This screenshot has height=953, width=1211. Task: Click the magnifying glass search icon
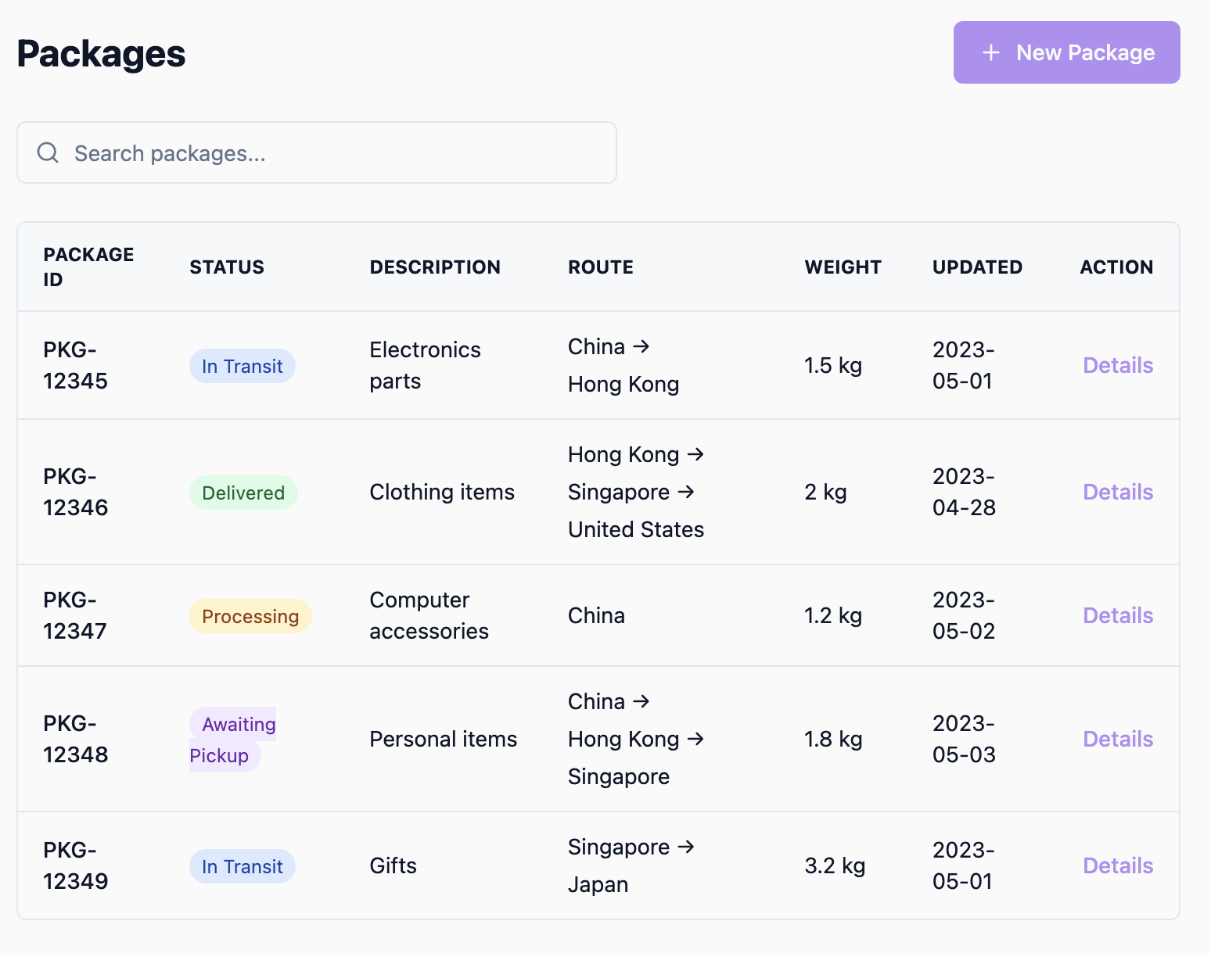coord(48,152)
